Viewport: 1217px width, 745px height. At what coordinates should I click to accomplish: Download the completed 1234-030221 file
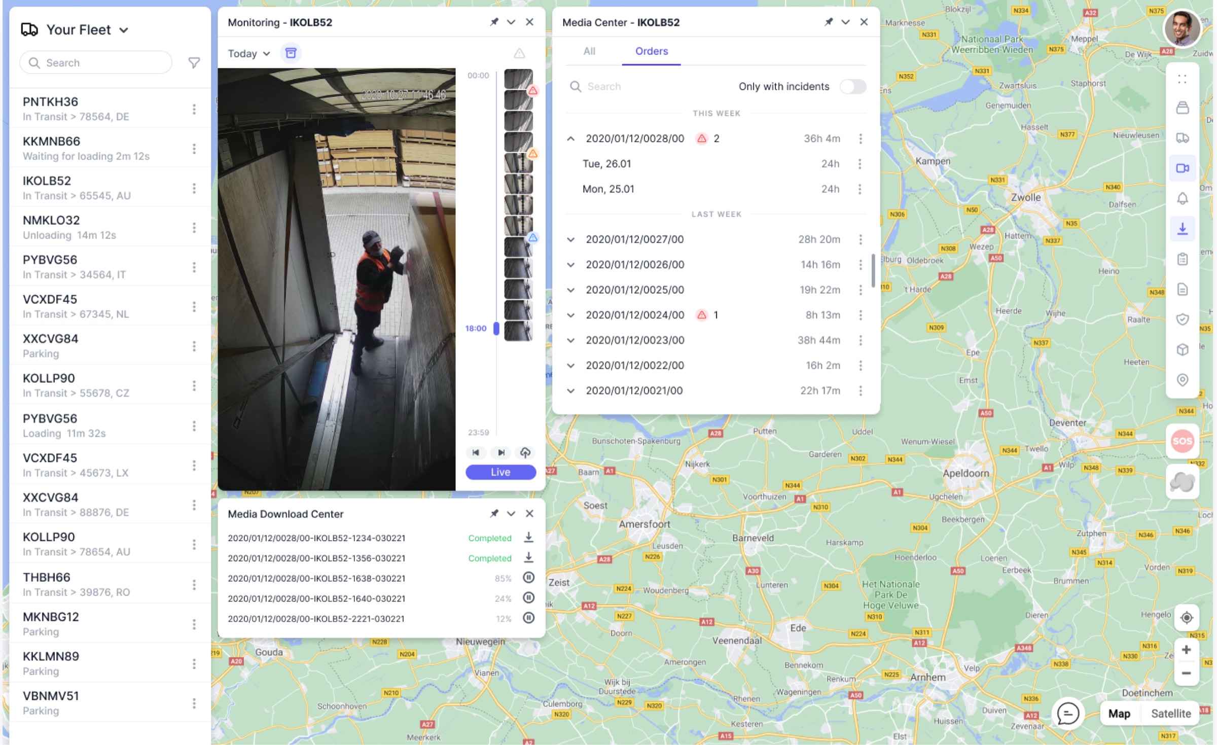point(528,538)
